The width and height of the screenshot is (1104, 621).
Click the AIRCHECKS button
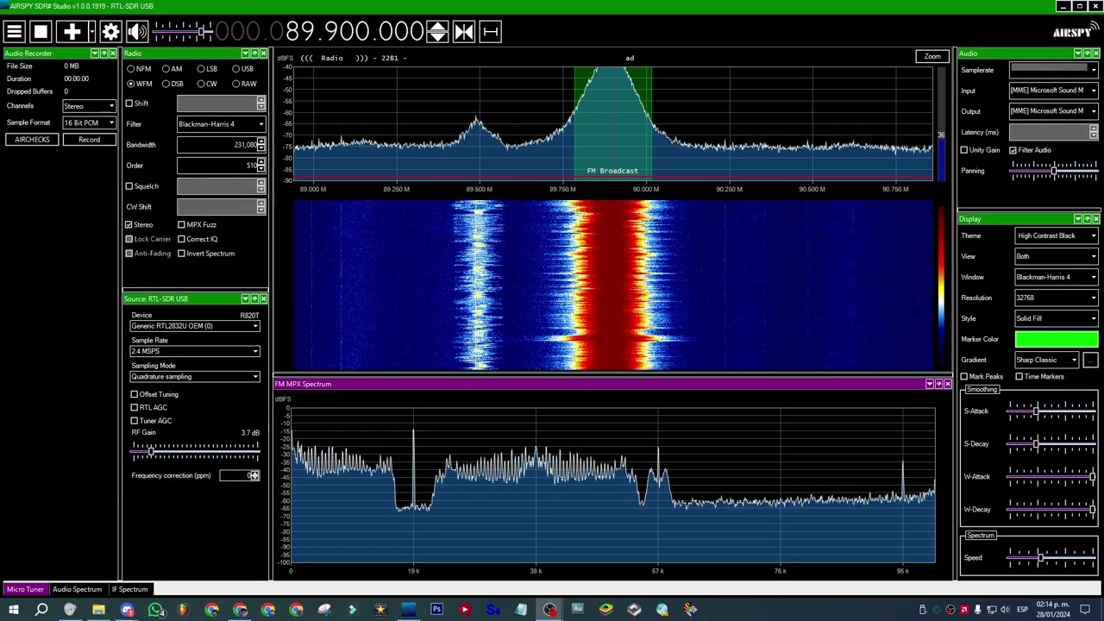coord(32,140)
